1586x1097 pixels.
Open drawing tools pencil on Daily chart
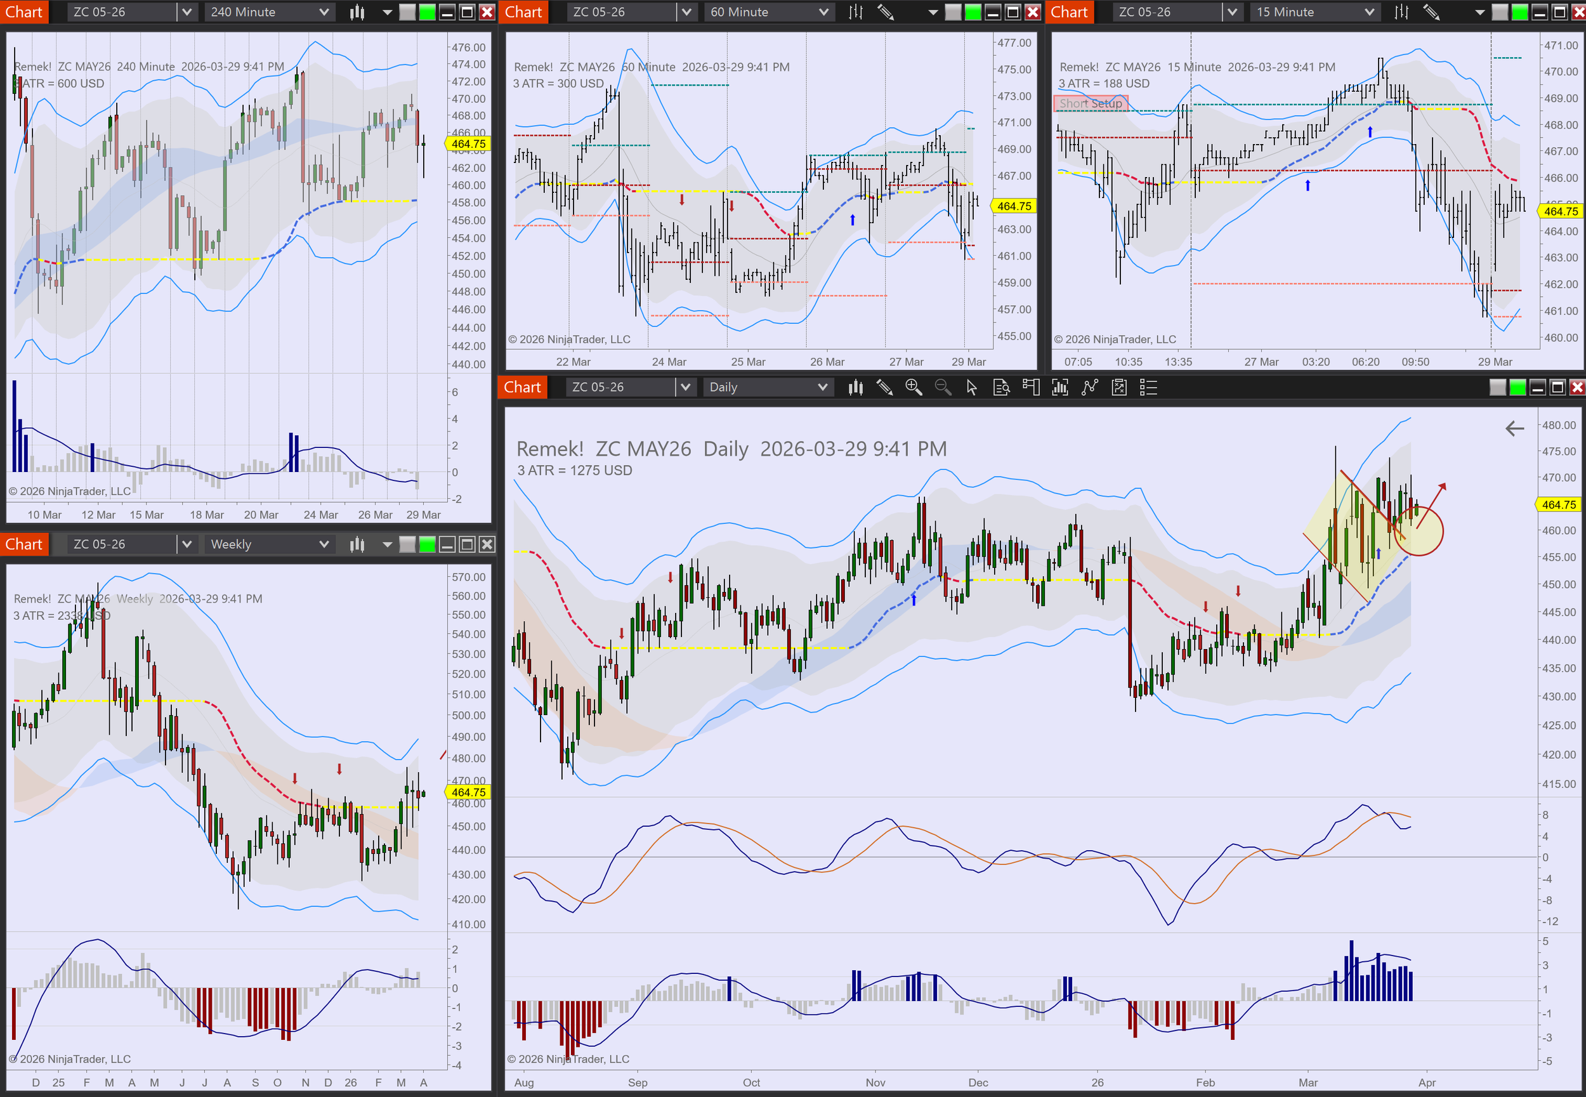point(884,388)
